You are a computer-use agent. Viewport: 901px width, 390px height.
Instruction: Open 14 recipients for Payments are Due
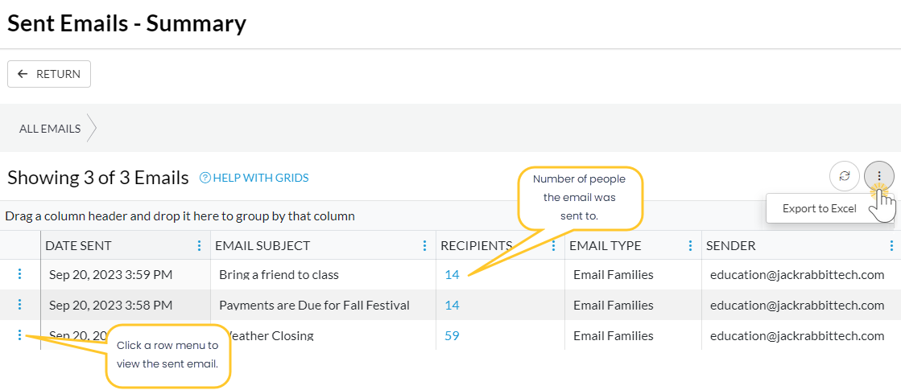click(x=452, y=305)
